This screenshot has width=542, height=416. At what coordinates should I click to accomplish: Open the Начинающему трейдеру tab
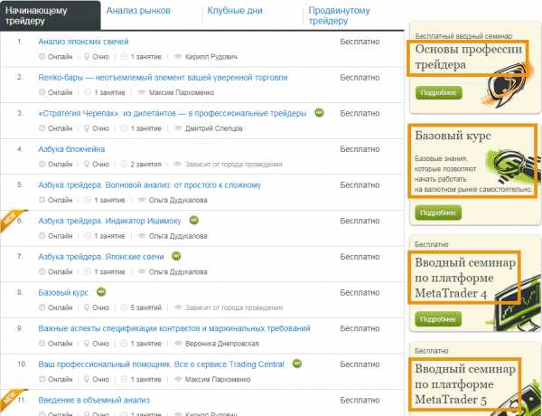point(50,15)
